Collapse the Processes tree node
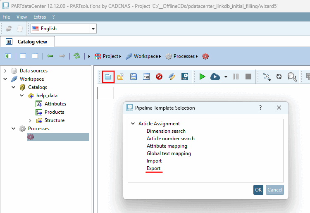The width and height of the screenshot is (310, 213). [x=14, y=129]
